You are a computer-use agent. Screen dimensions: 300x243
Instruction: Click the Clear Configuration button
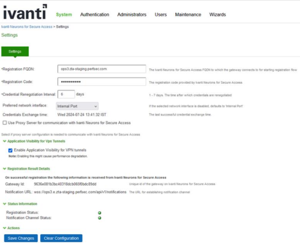pyautogui.click(x=61, y=238)
